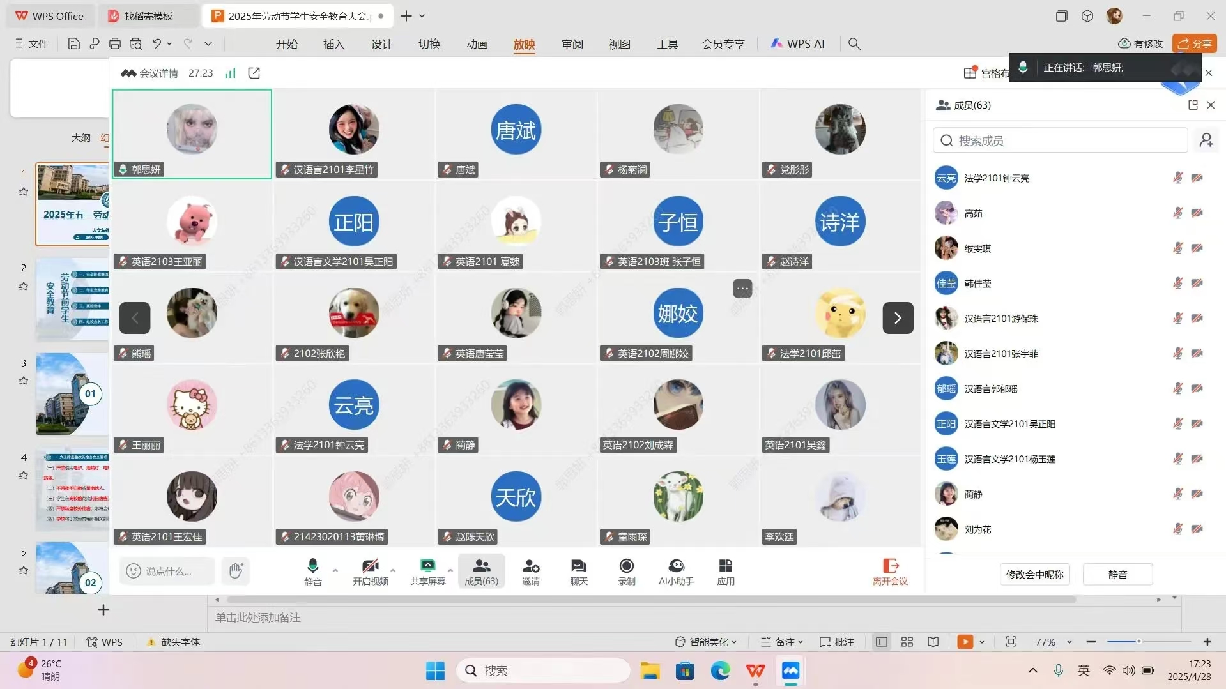Click the member search field
1226x689 pixels.
coord(1061,140)
